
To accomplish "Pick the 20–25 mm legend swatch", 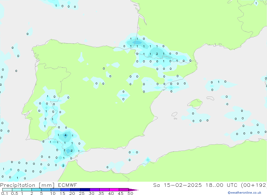I will (75, 190).
